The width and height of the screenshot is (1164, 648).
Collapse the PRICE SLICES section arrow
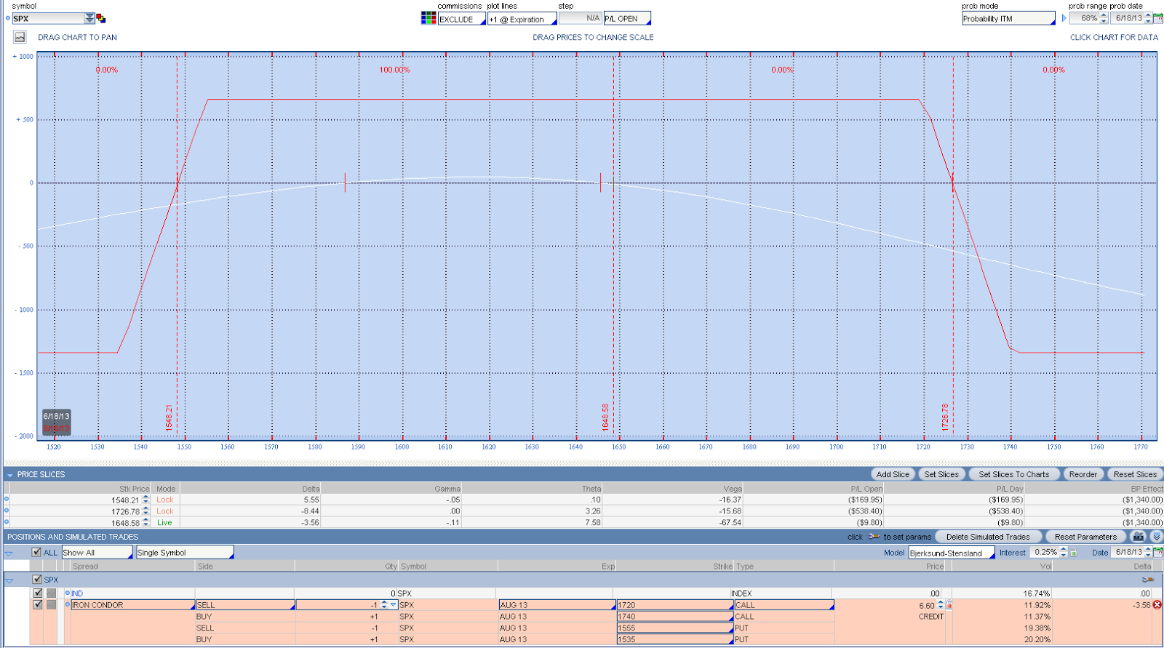pos(10,475)
